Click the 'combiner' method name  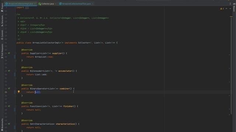(x=65, y=89)
